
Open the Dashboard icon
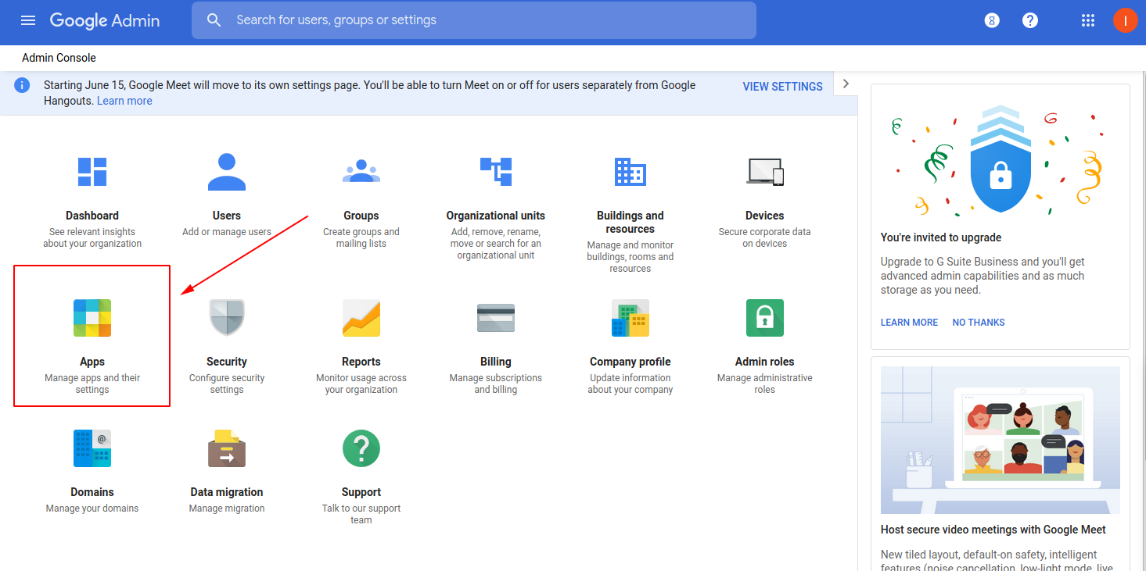92,172
